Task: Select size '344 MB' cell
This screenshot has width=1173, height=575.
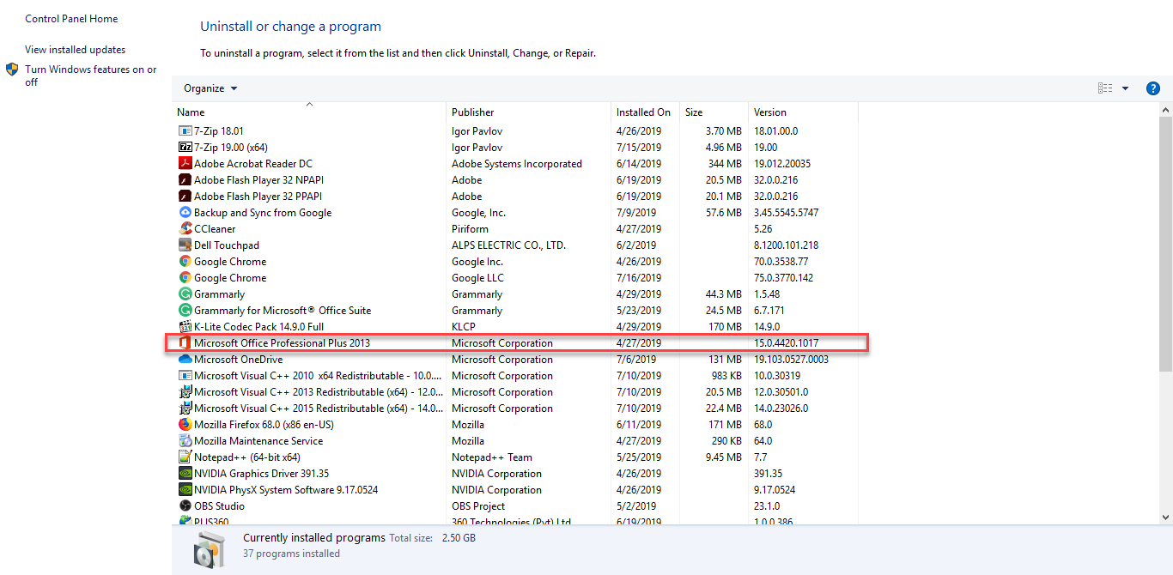Action: [x=725, y=164]
